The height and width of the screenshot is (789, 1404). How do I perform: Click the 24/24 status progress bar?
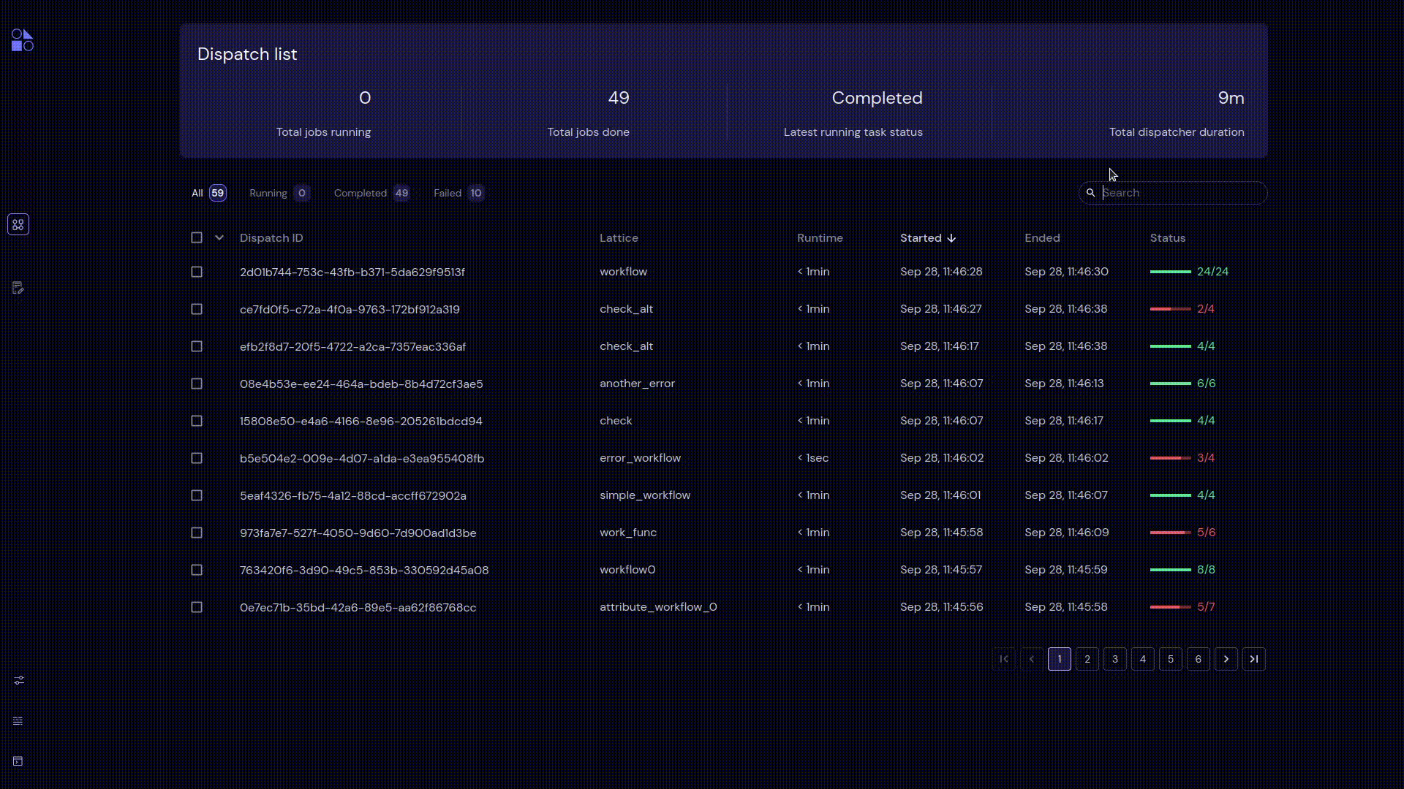coord(1171,272)
